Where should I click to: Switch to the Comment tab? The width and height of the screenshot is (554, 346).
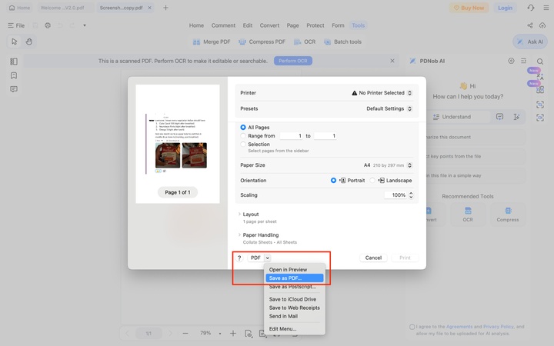click(x=223, y=25)
